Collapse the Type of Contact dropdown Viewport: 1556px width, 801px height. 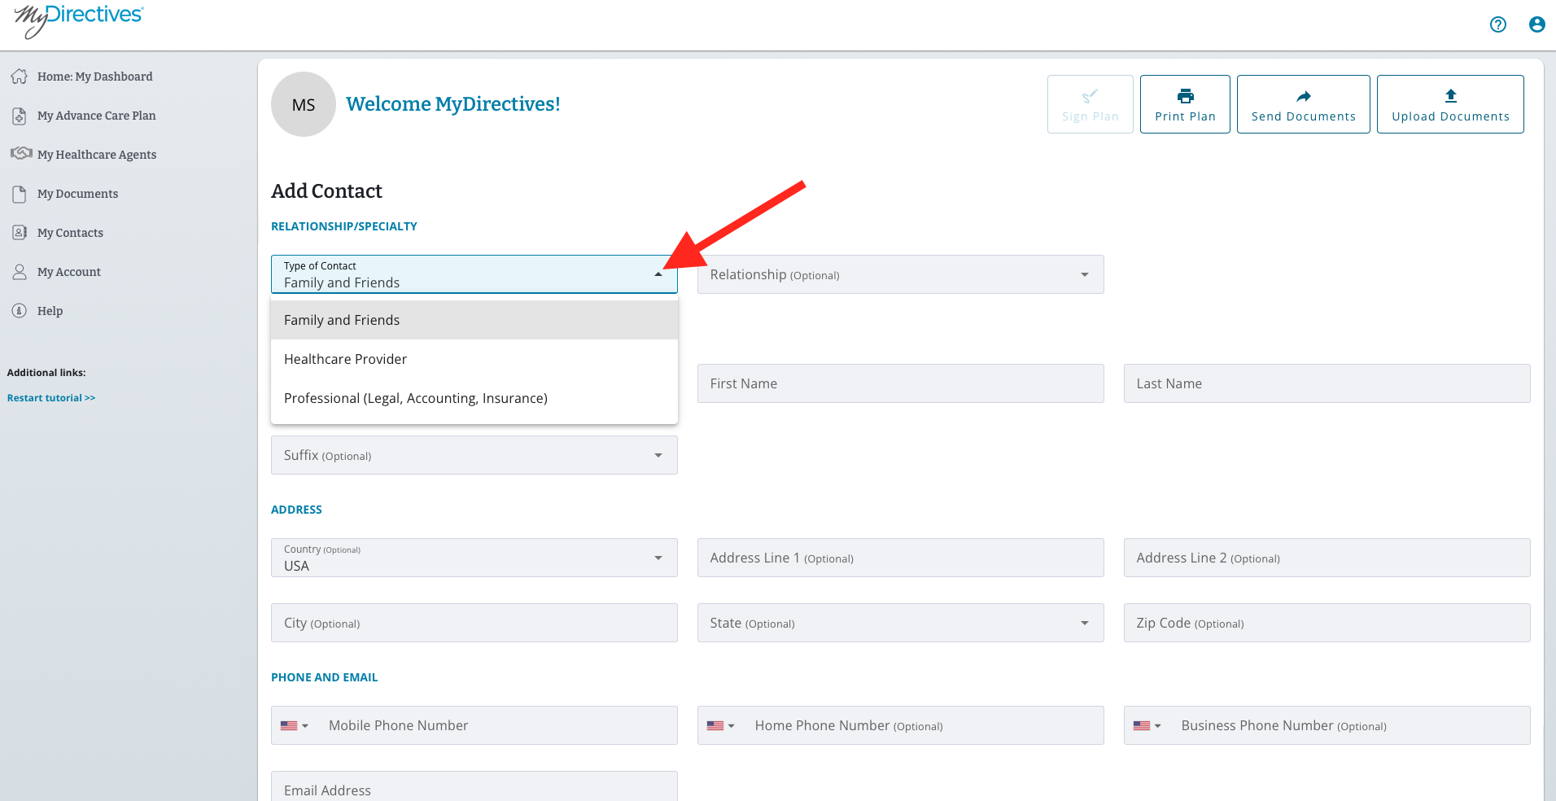pyautogui.click(x=474, y=274)
